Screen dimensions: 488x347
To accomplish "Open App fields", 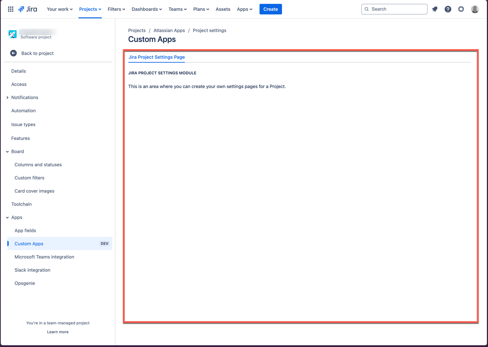I will (x=25, y=231).
